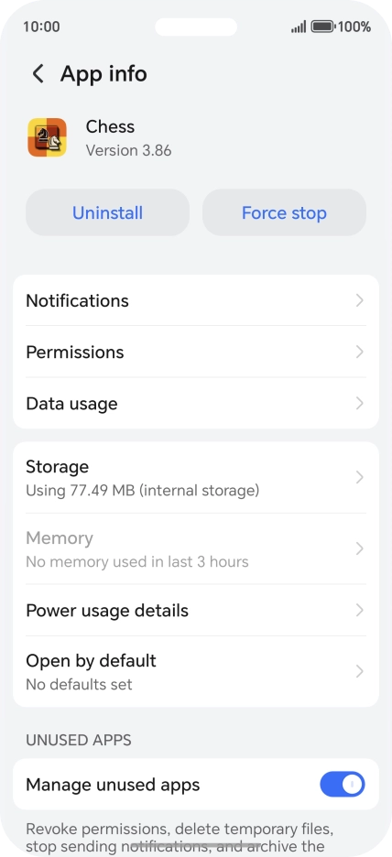The width and height of the screenshot is (392, 857).
Task: Open Data usage chevron arrow
Action: [x=359, y=404]
